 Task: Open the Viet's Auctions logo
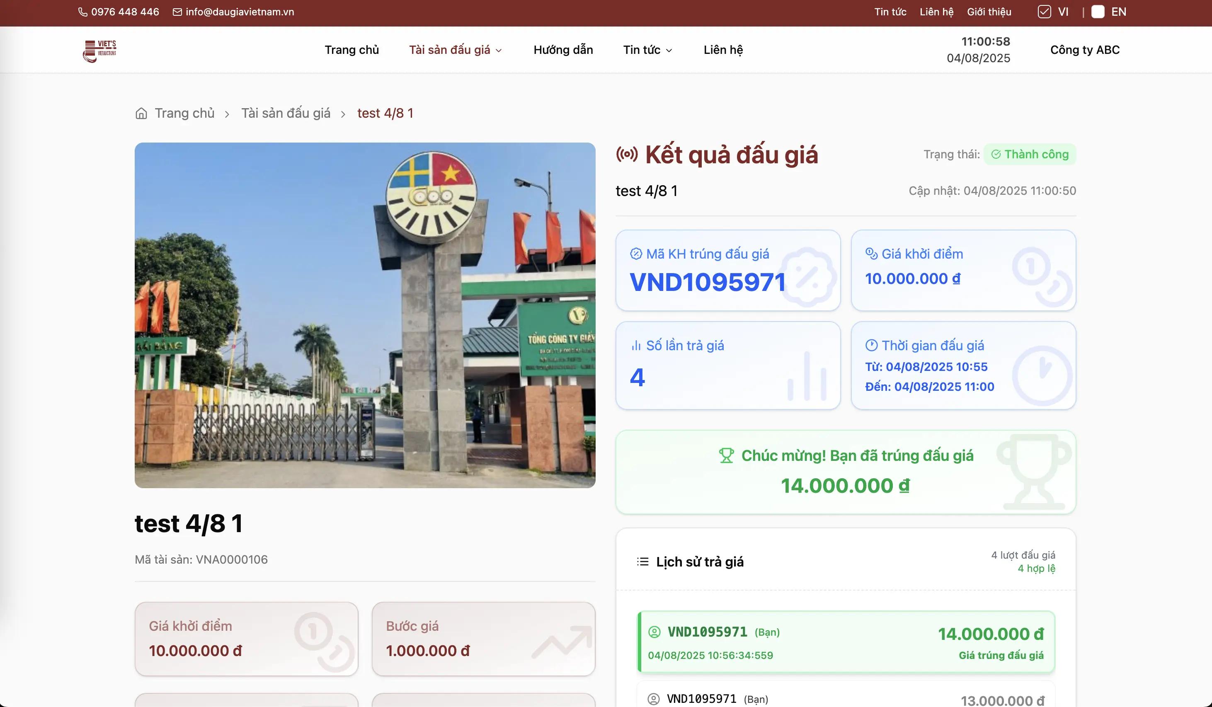100,51
